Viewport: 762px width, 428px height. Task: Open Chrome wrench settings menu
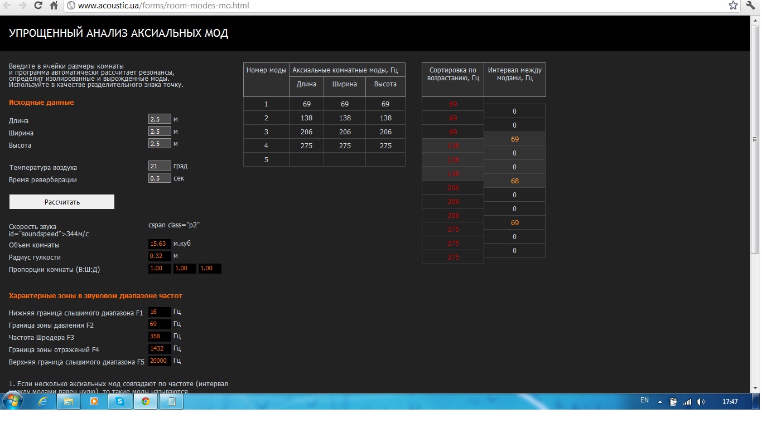tap(750, 6)
